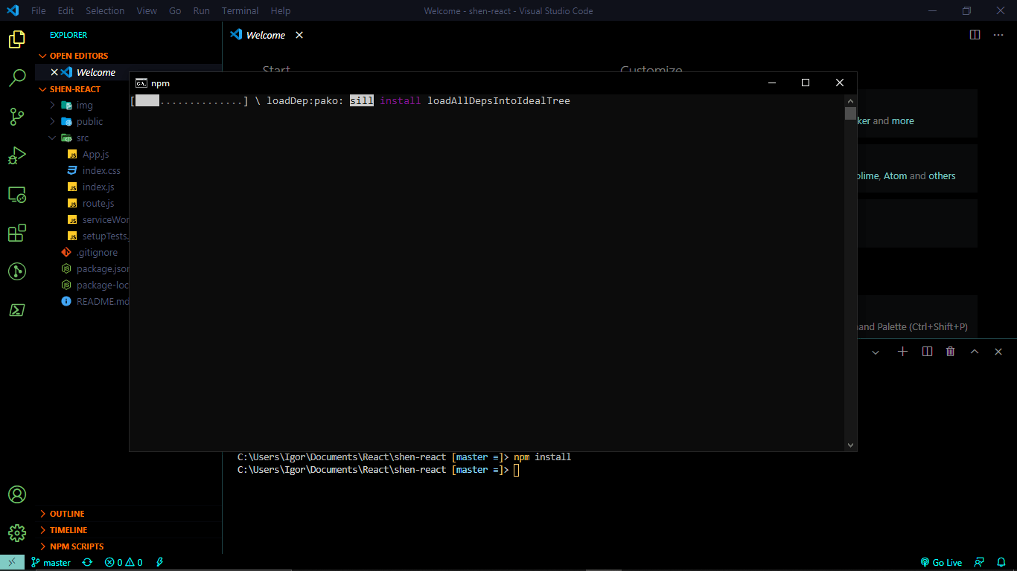Click the feedback icon in the status bar
Screen dimensions: 1017x571
(980, 563)
